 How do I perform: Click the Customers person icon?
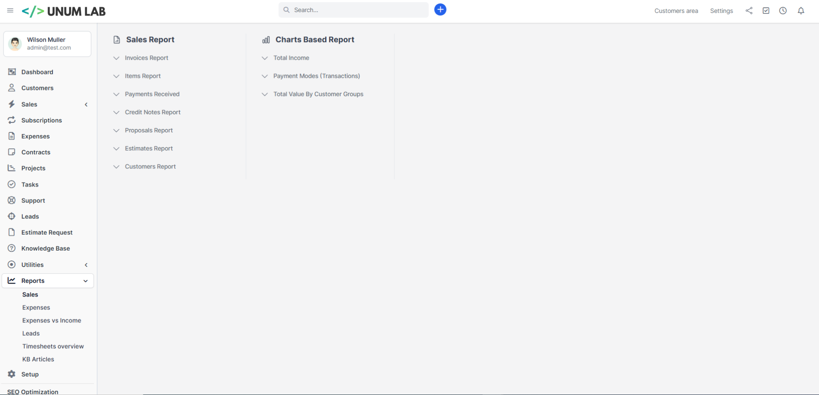coord(12,88)
